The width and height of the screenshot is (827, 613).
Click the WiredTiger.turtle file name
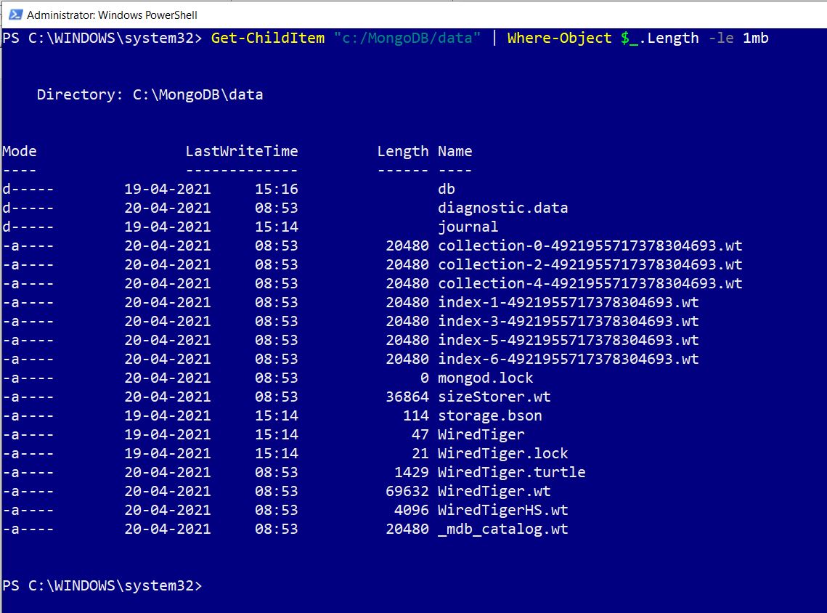tap(511, 472)
